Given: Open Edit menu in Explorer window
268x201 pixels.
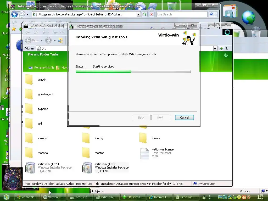Looking at the screenshot, I should point(36,32).
